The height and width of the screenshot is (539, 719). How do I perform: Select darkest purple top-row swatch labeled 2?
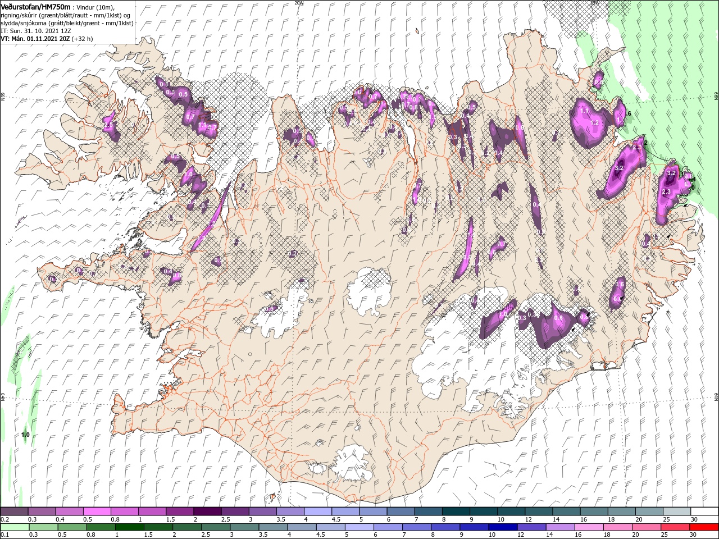pos(207,511)
